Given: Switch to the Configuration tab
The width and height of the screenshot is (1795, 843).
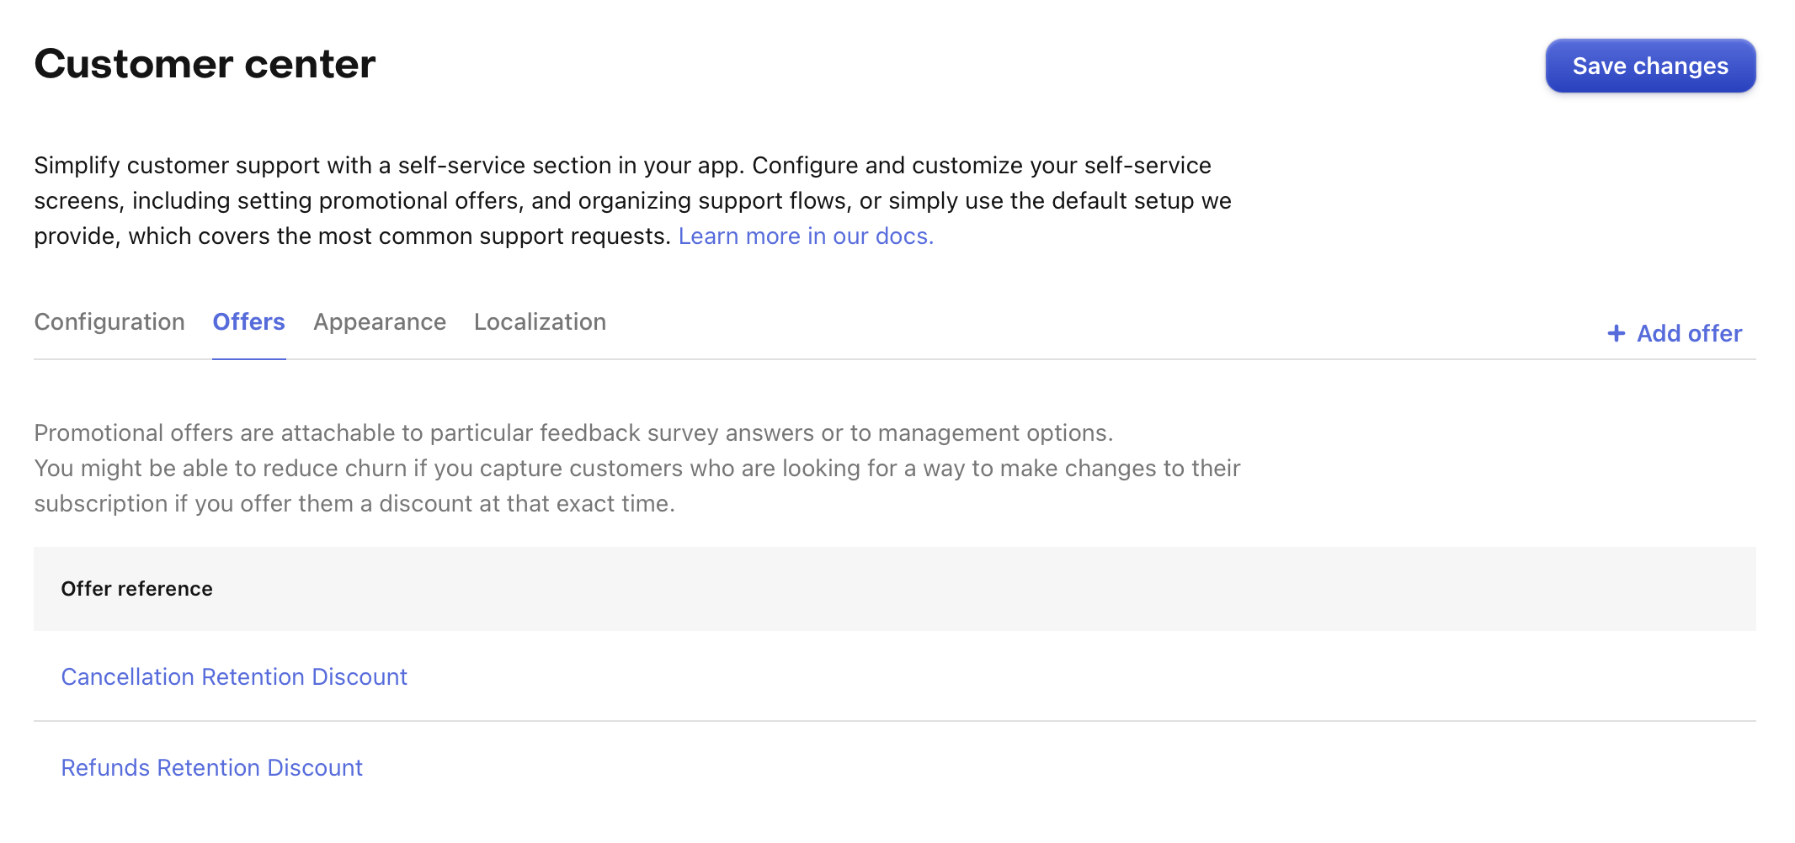Looking at the screenshot, I should (x=109, y=321).
